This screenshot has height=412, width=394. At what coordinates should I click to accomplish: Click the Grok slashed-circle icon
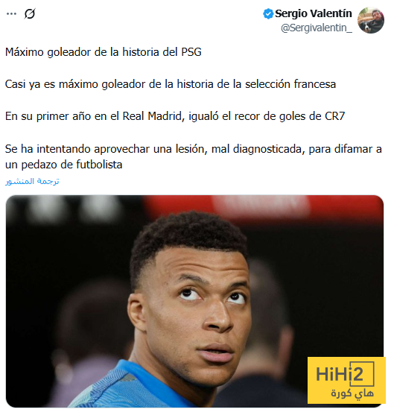click(x=30, y=14)
